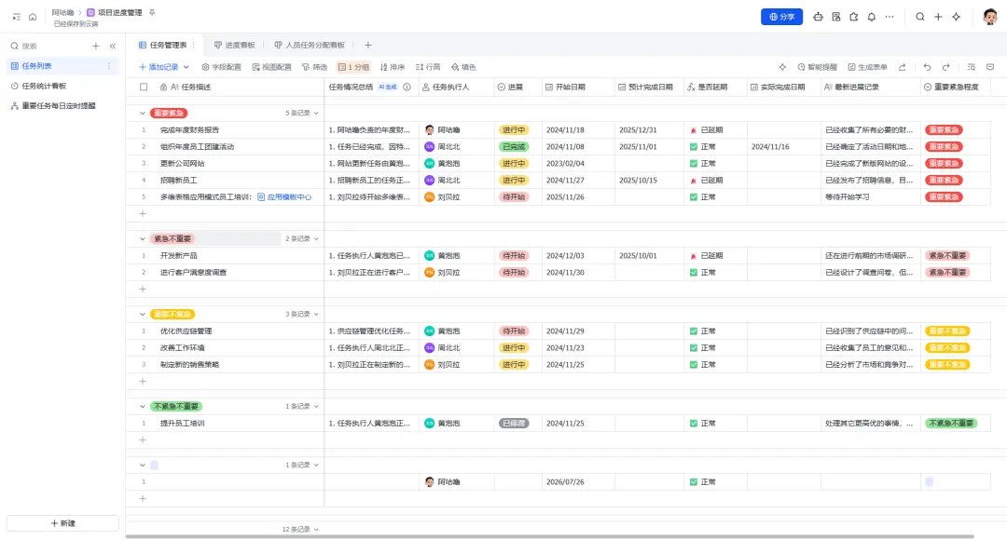Select the 任务管理表 tab
The image size is (1007, 540).
click(x=163, y=45)
